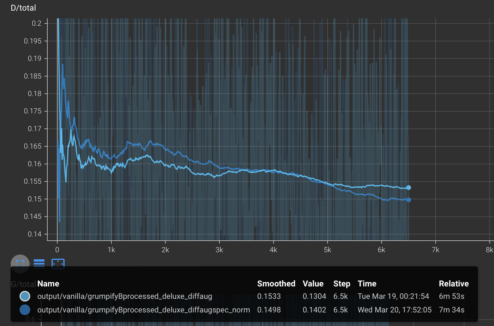
Task: Click relative time 6m 53s
Action: 452,296
